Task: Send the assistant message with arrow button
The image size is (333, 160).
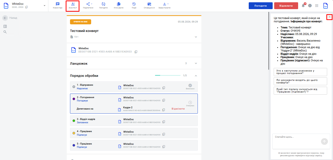Action: [324, 141]
